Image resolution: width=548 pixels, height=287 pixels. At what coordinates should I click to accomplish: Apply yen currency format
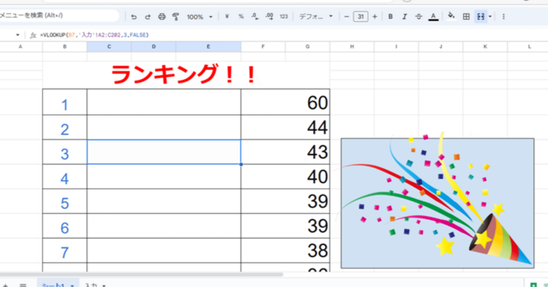click(x=227, y=17)
